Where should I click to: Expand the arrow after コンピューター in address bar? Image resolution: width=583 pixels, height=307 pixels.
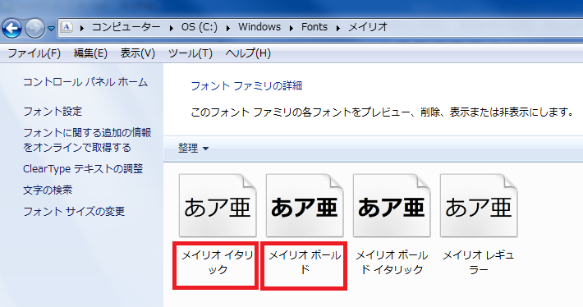(x=171, y=28)
